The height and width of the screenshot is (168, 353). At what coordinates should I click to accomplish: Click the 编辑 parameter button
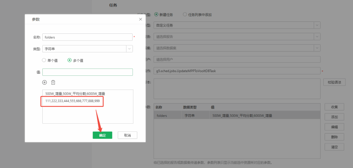pyautogui.click(x=334, y=127)
